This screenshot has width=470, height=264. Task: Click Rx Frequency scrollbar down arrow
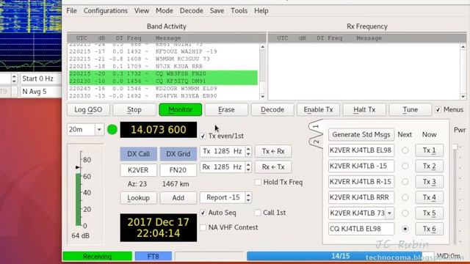463,96
